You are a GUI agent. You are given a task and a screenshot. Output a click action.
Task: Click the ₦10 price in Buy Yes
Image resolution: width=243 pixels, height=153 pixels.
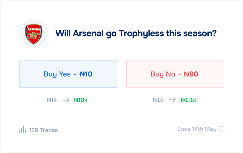(x=86, y=74)
